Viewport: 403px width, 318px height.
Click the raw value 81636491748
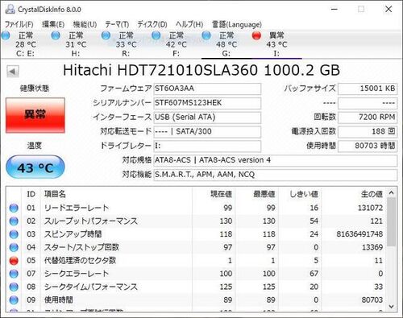[359, 234]
